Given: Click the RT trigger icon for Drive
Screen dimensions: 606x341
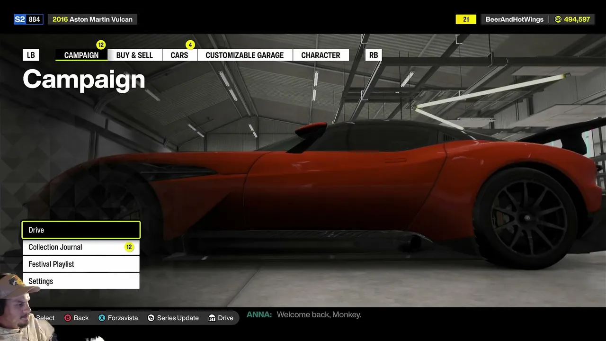Looking at the screenshot, I should click(x=212, y=318).
